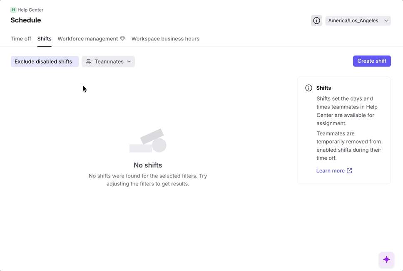
Task: Expand the timezone selector chevron arrow
Action: (386, 20)
